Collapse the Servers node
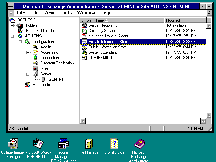 [x=28, y=74]
